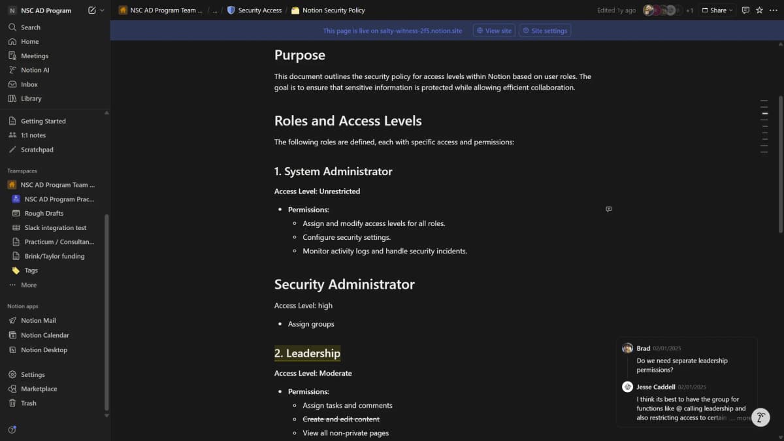Expand More under Teamspaces

pos(27,284)
